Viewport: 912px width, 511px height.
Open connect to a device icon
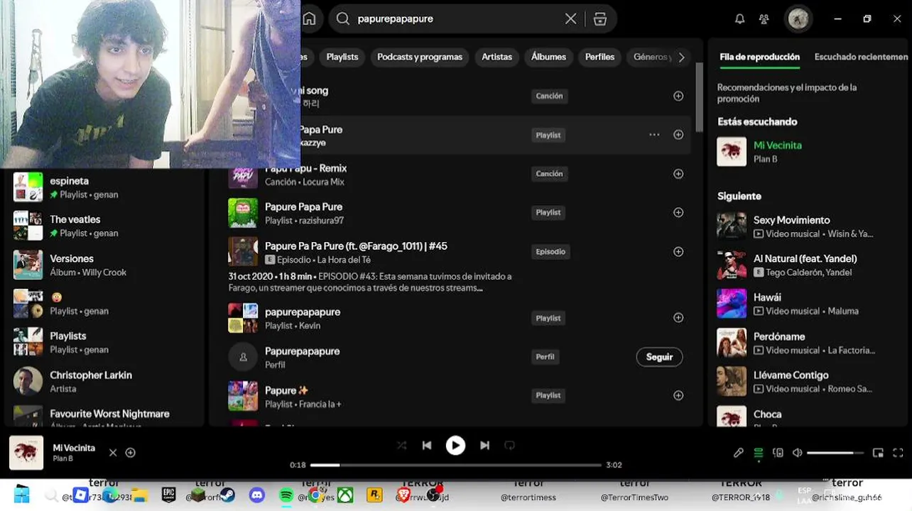pos(778,453)
